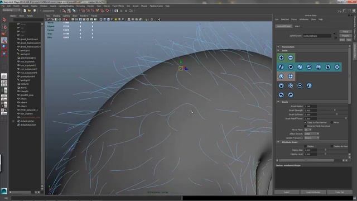
Task: Select the checkmark tool in the pink row
Action: pos(281,76)
